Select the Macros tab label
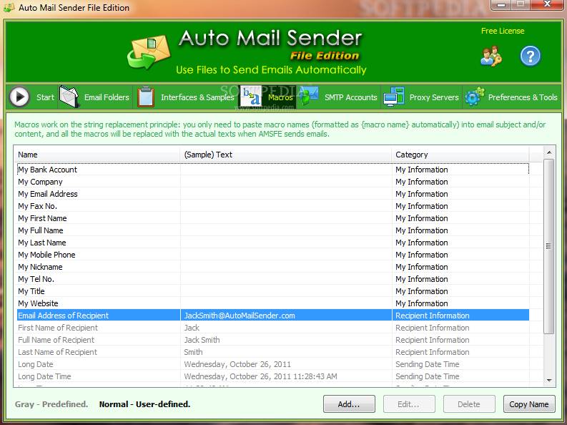This screenshot has width=567, height=425. pos(280,97)
